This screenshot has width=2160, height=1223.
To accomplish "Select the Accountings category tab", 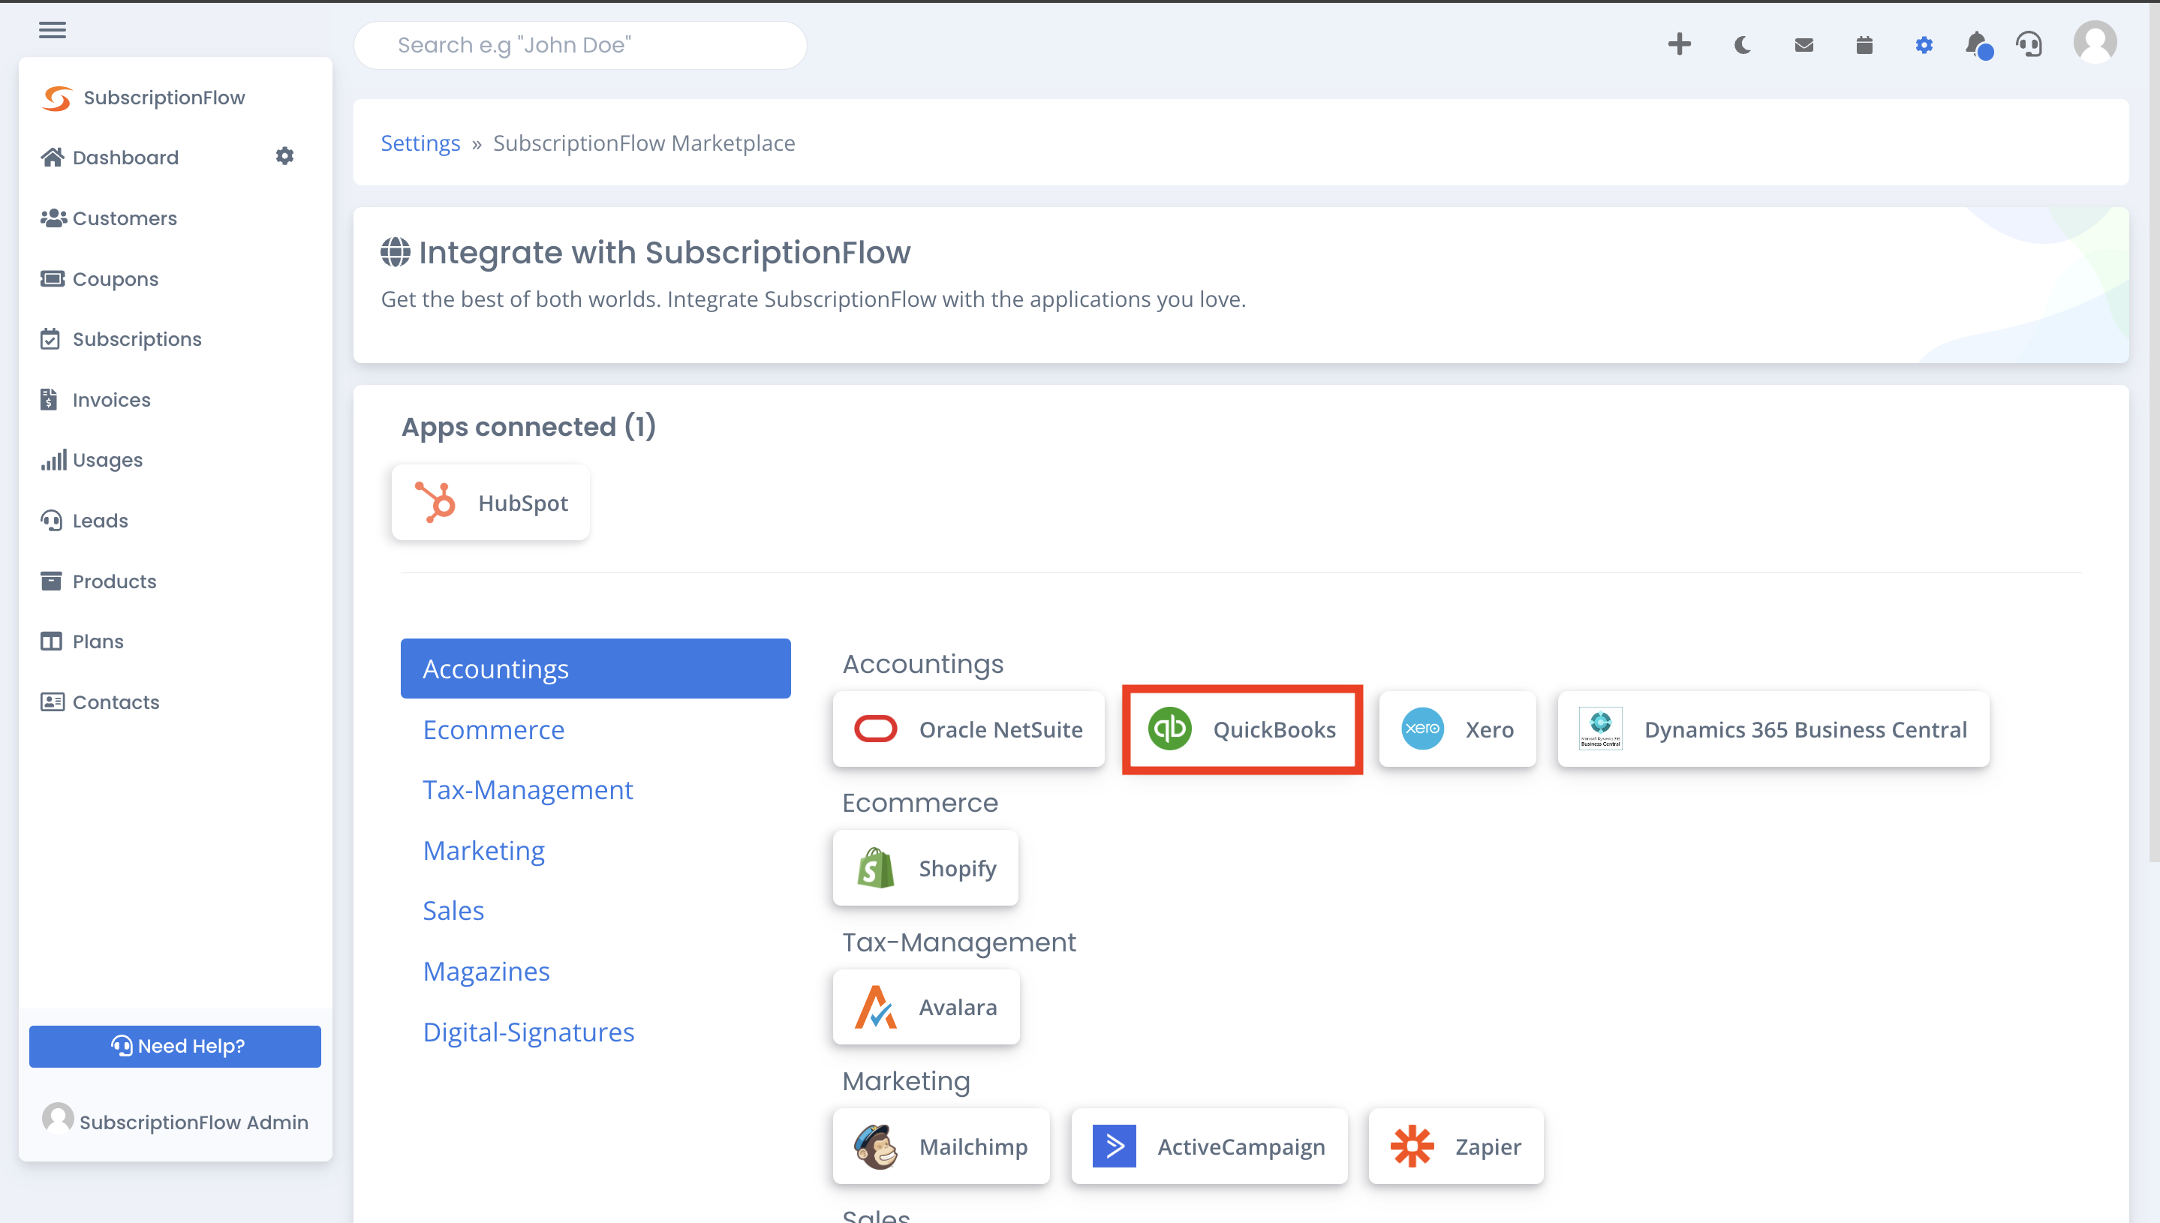I will (596, 669).
